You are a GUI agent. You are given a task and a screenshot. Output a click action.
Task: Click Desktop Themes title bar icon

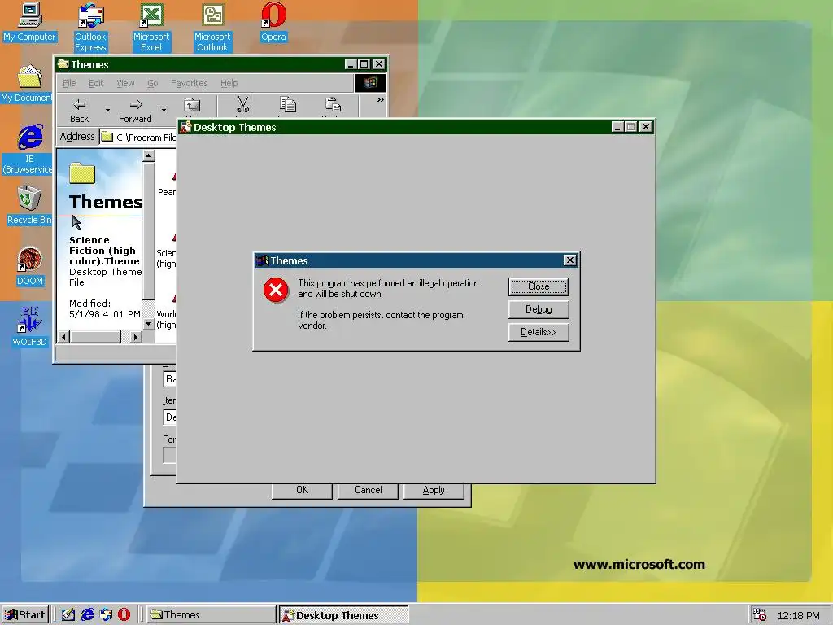185,127
